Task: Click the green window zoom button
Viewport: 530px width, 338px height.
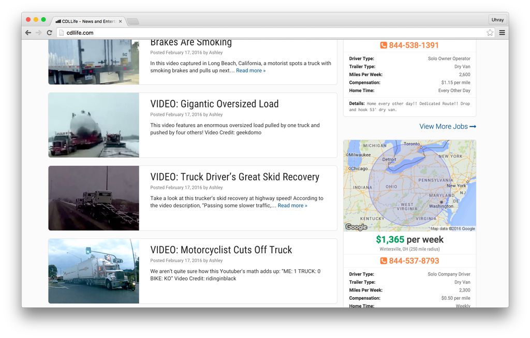Action: tap(43, 20)
